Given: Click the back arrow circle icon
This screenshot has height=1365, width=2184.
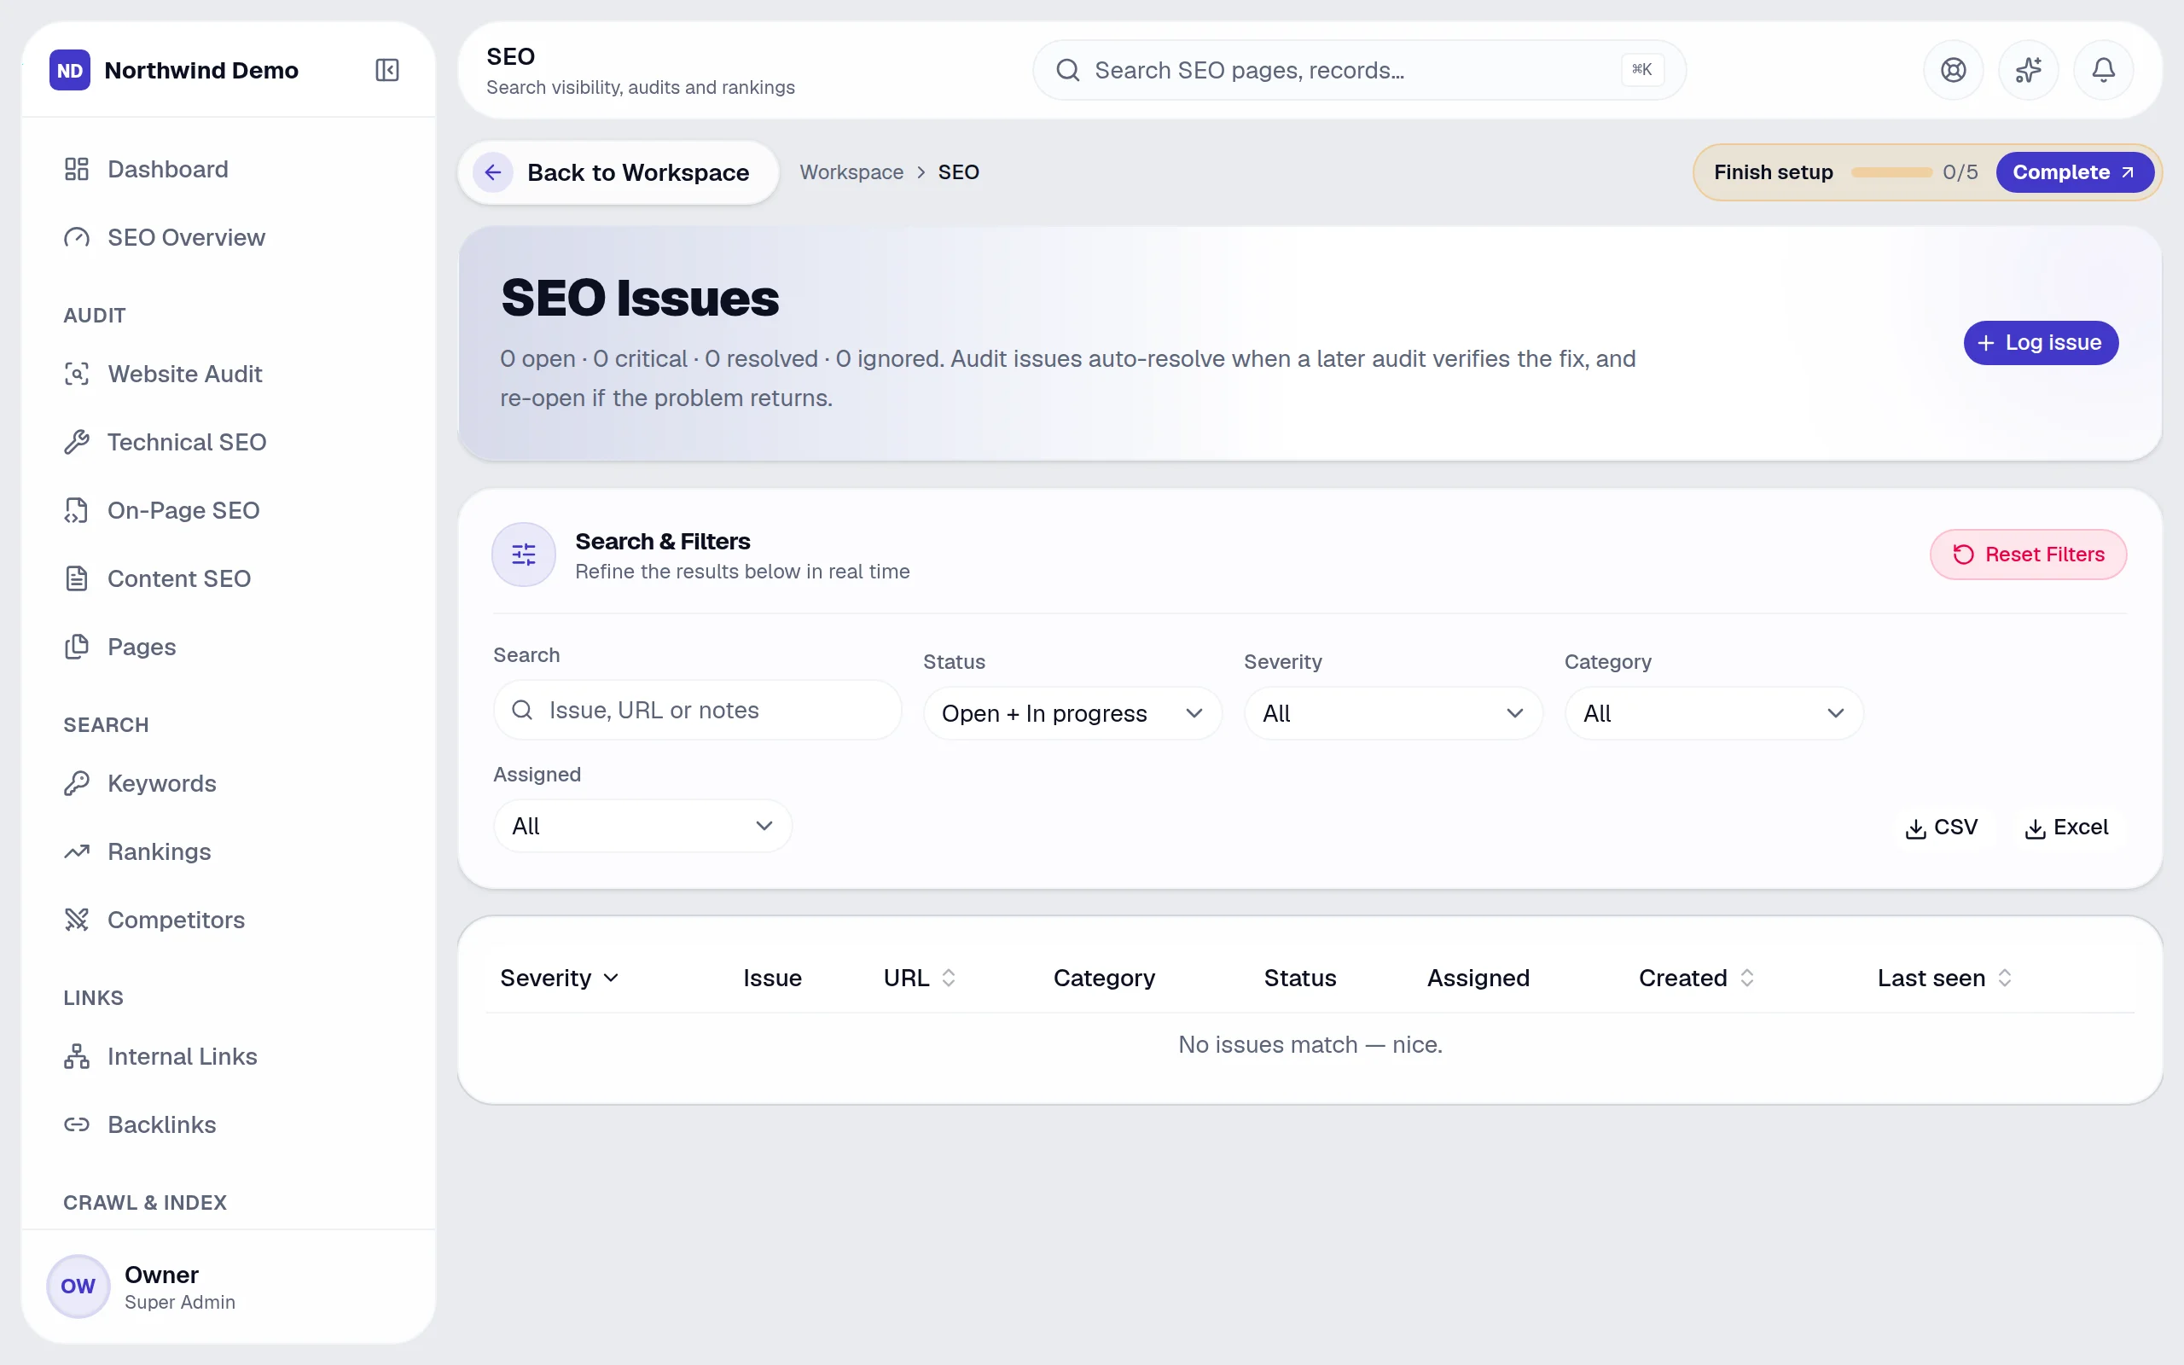Looking at the screenshot, I should [493, 172].
